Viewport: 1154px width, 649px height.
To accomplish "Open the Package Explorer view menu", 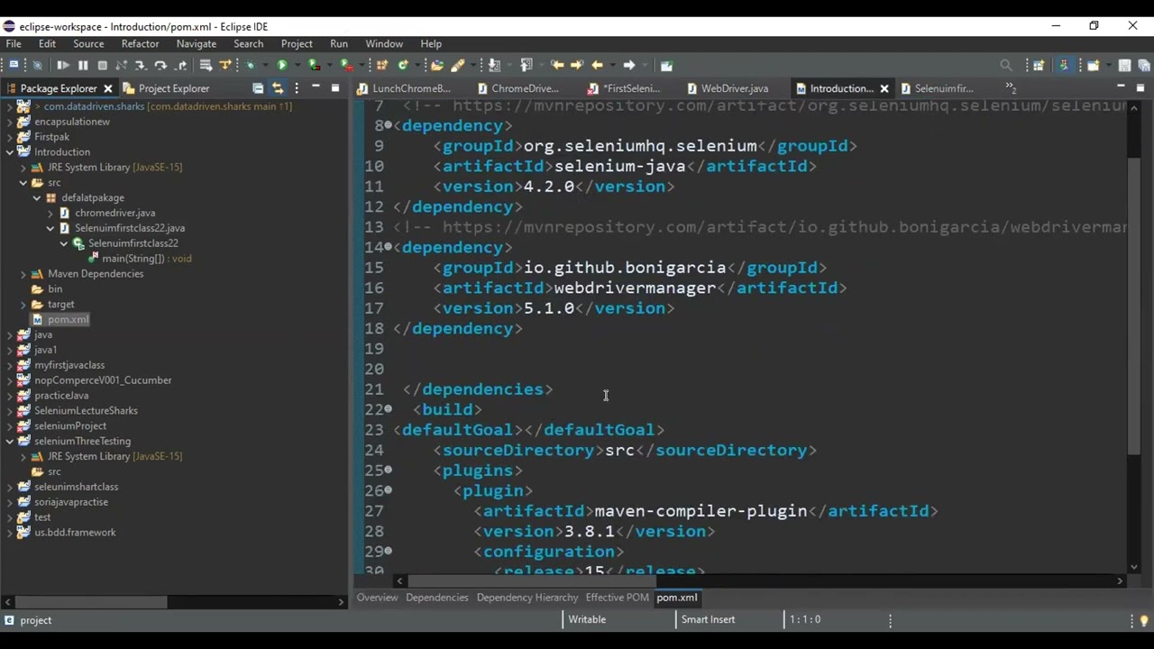I will 297,88.
